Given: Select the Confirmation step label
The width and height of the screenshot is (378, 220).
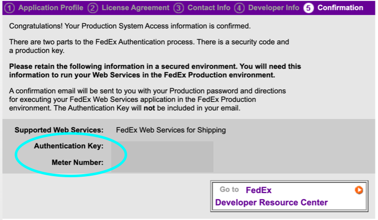Looking at the screenshot, I should (340, 8).
